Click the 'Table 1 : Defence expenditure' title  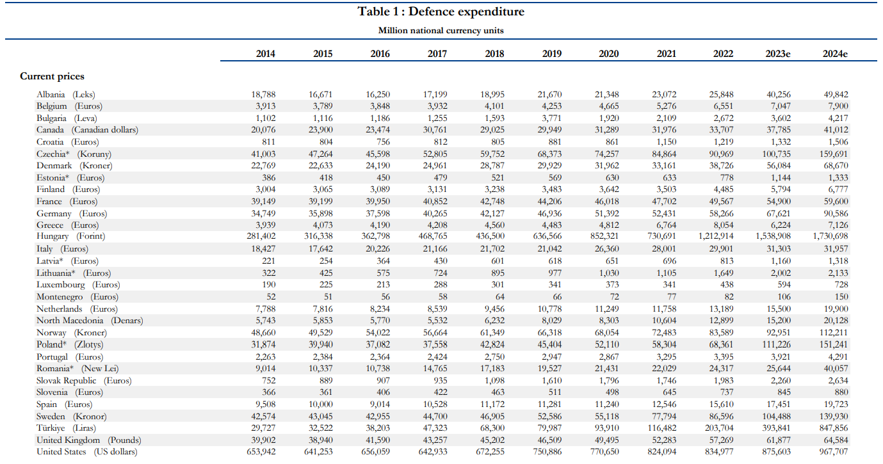pos(441,12)
